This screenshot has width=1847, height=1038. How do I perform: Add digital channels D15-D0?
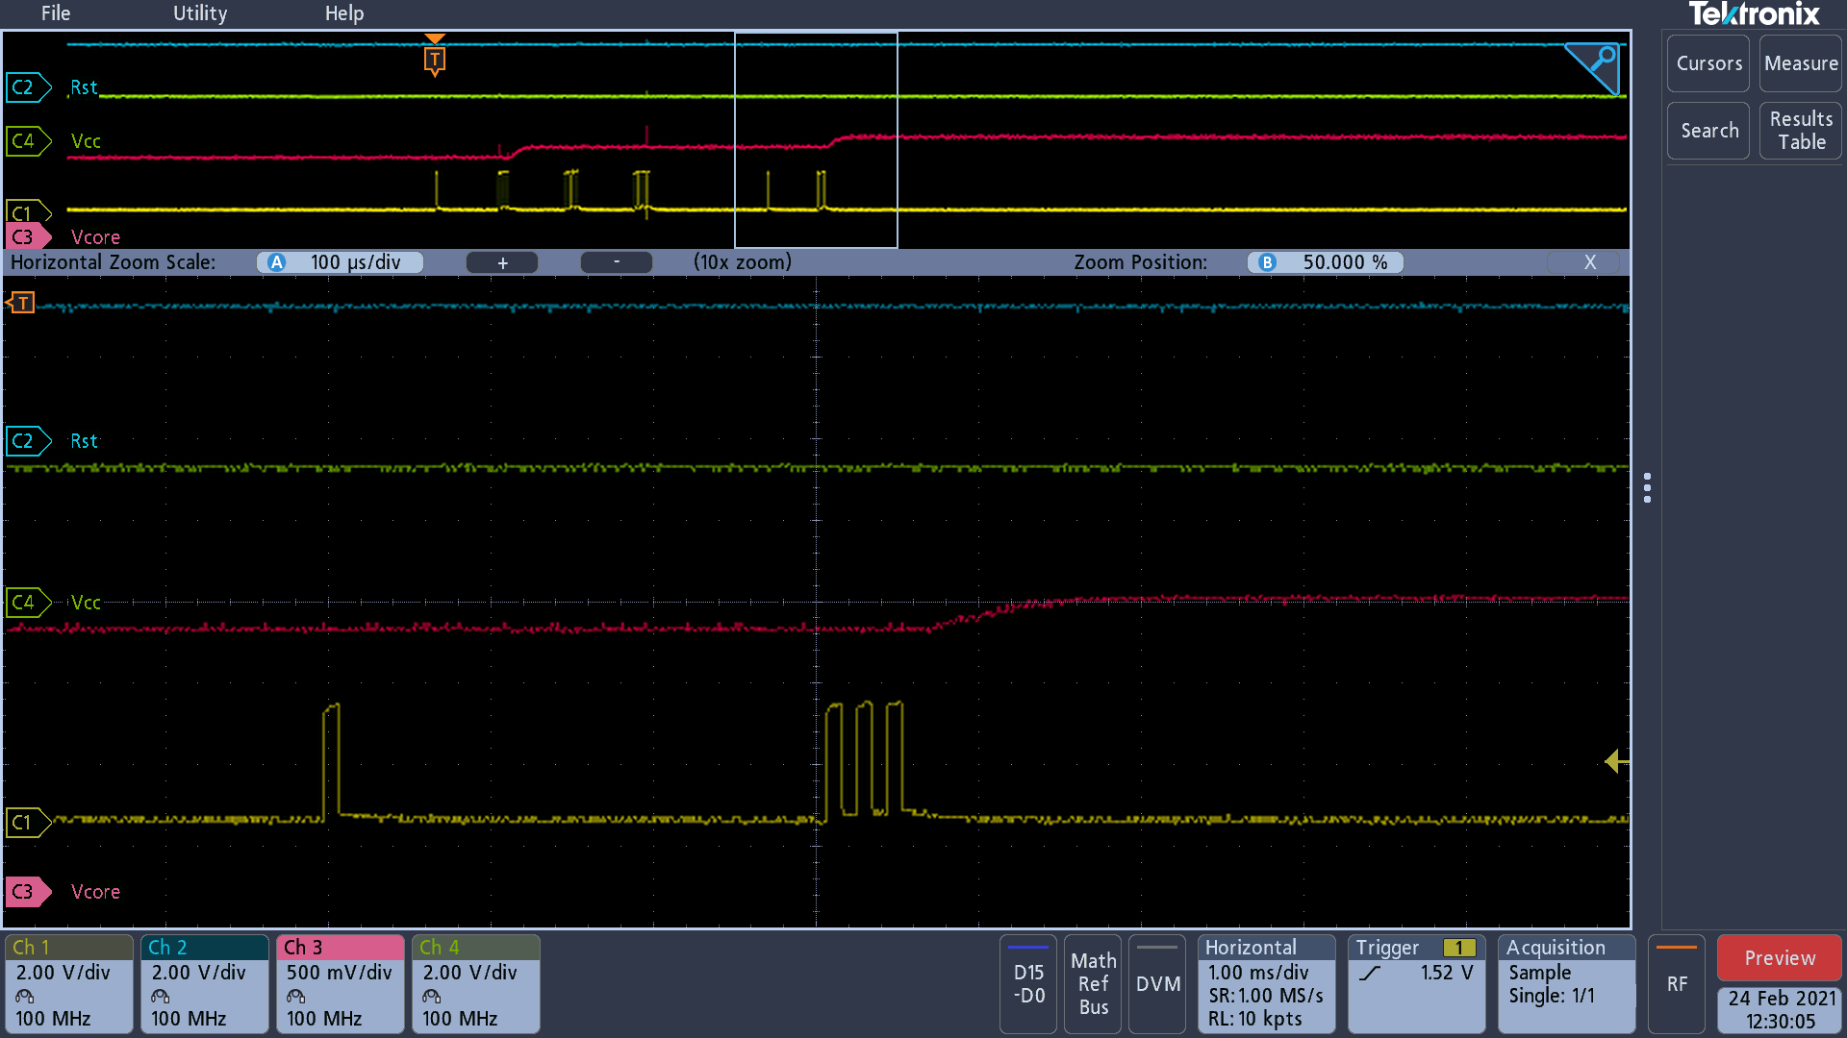[x=1028, y=984]
